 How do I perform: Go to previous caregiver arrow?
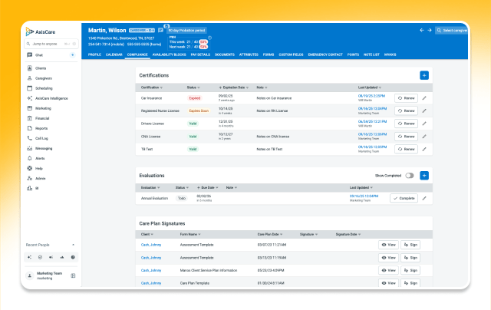pyautogui.click(x=421, y=31)
